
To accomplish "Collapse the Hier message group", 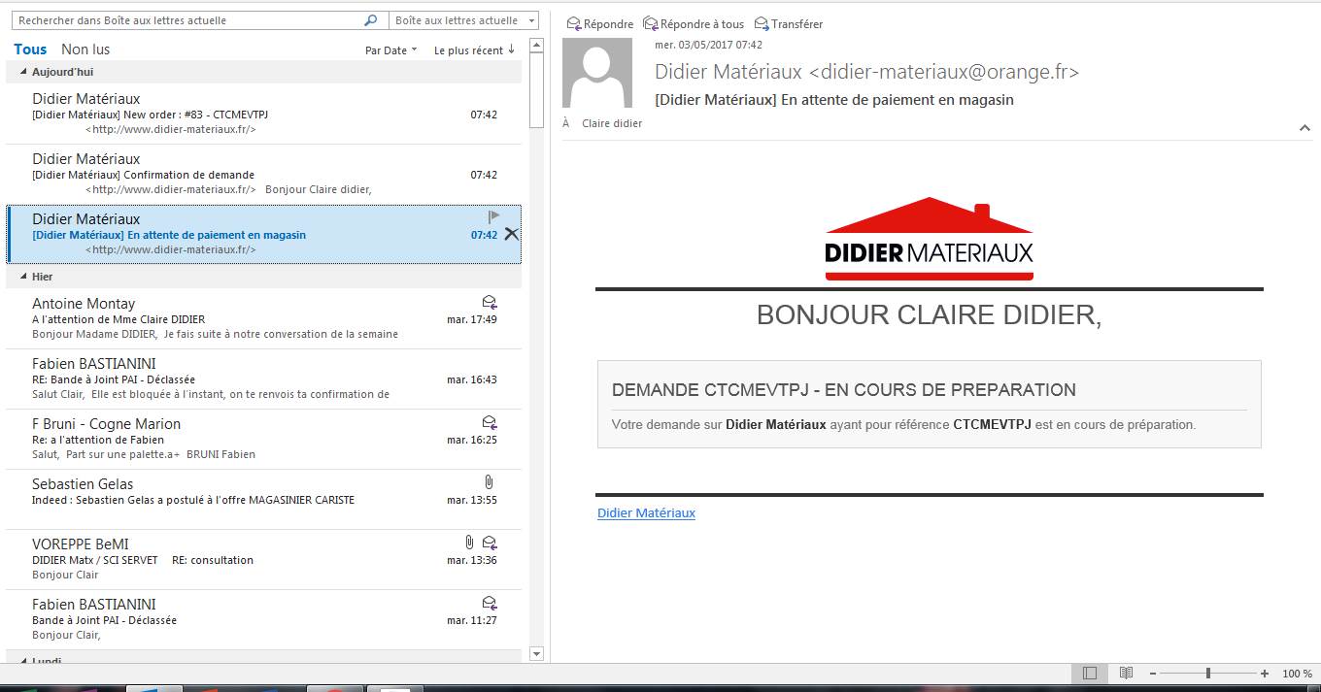I will [23, 277].
